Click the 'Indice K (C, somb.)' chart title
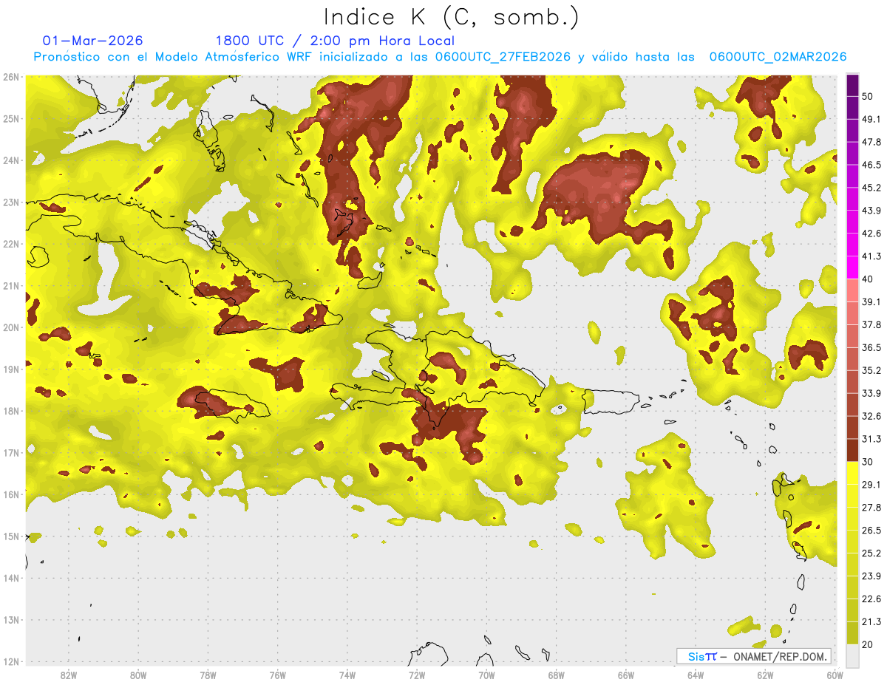Viewport: 887px width, 685px height. (x=452, y=18)
